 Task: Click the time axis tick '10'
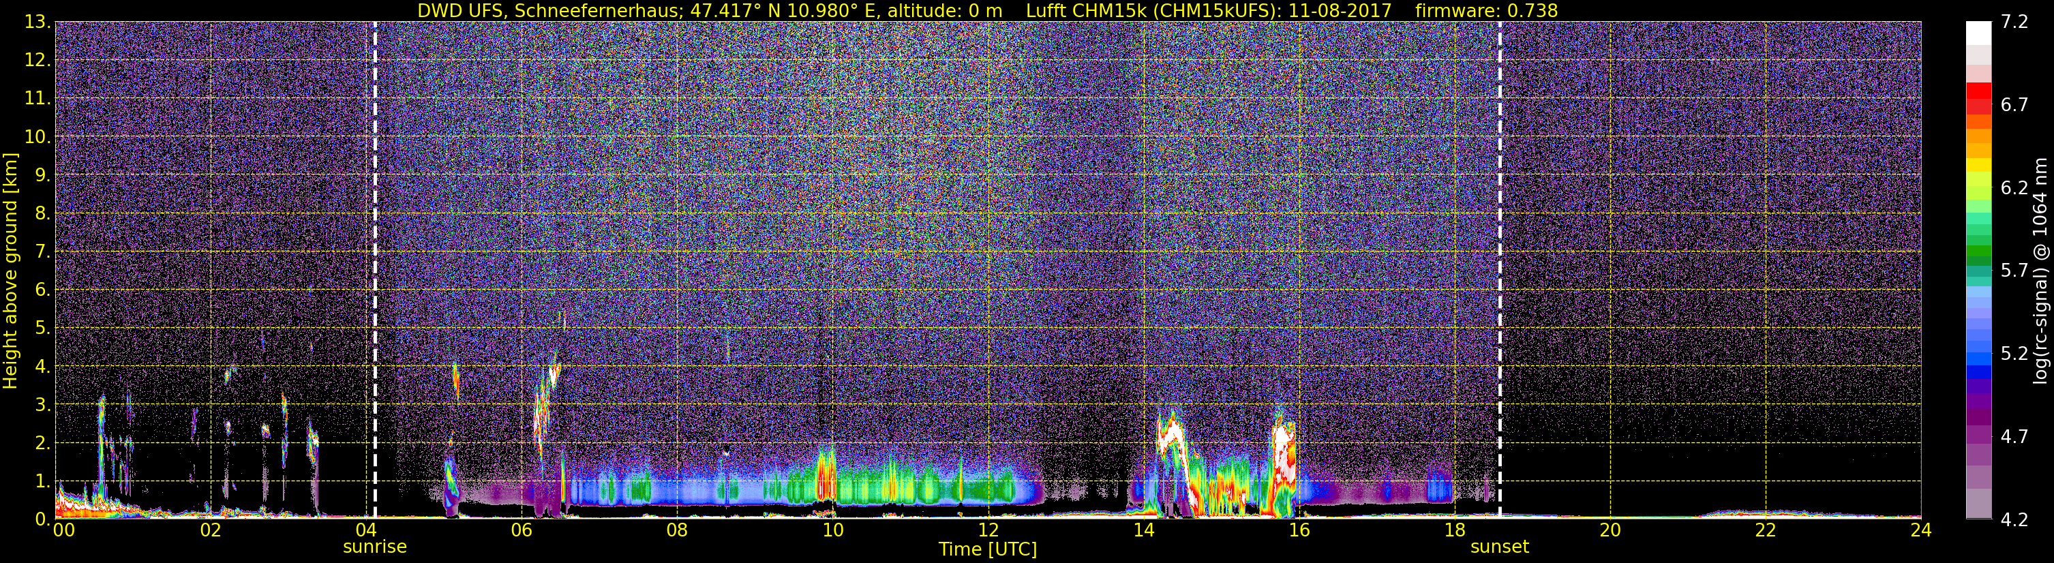coord(832,530)
